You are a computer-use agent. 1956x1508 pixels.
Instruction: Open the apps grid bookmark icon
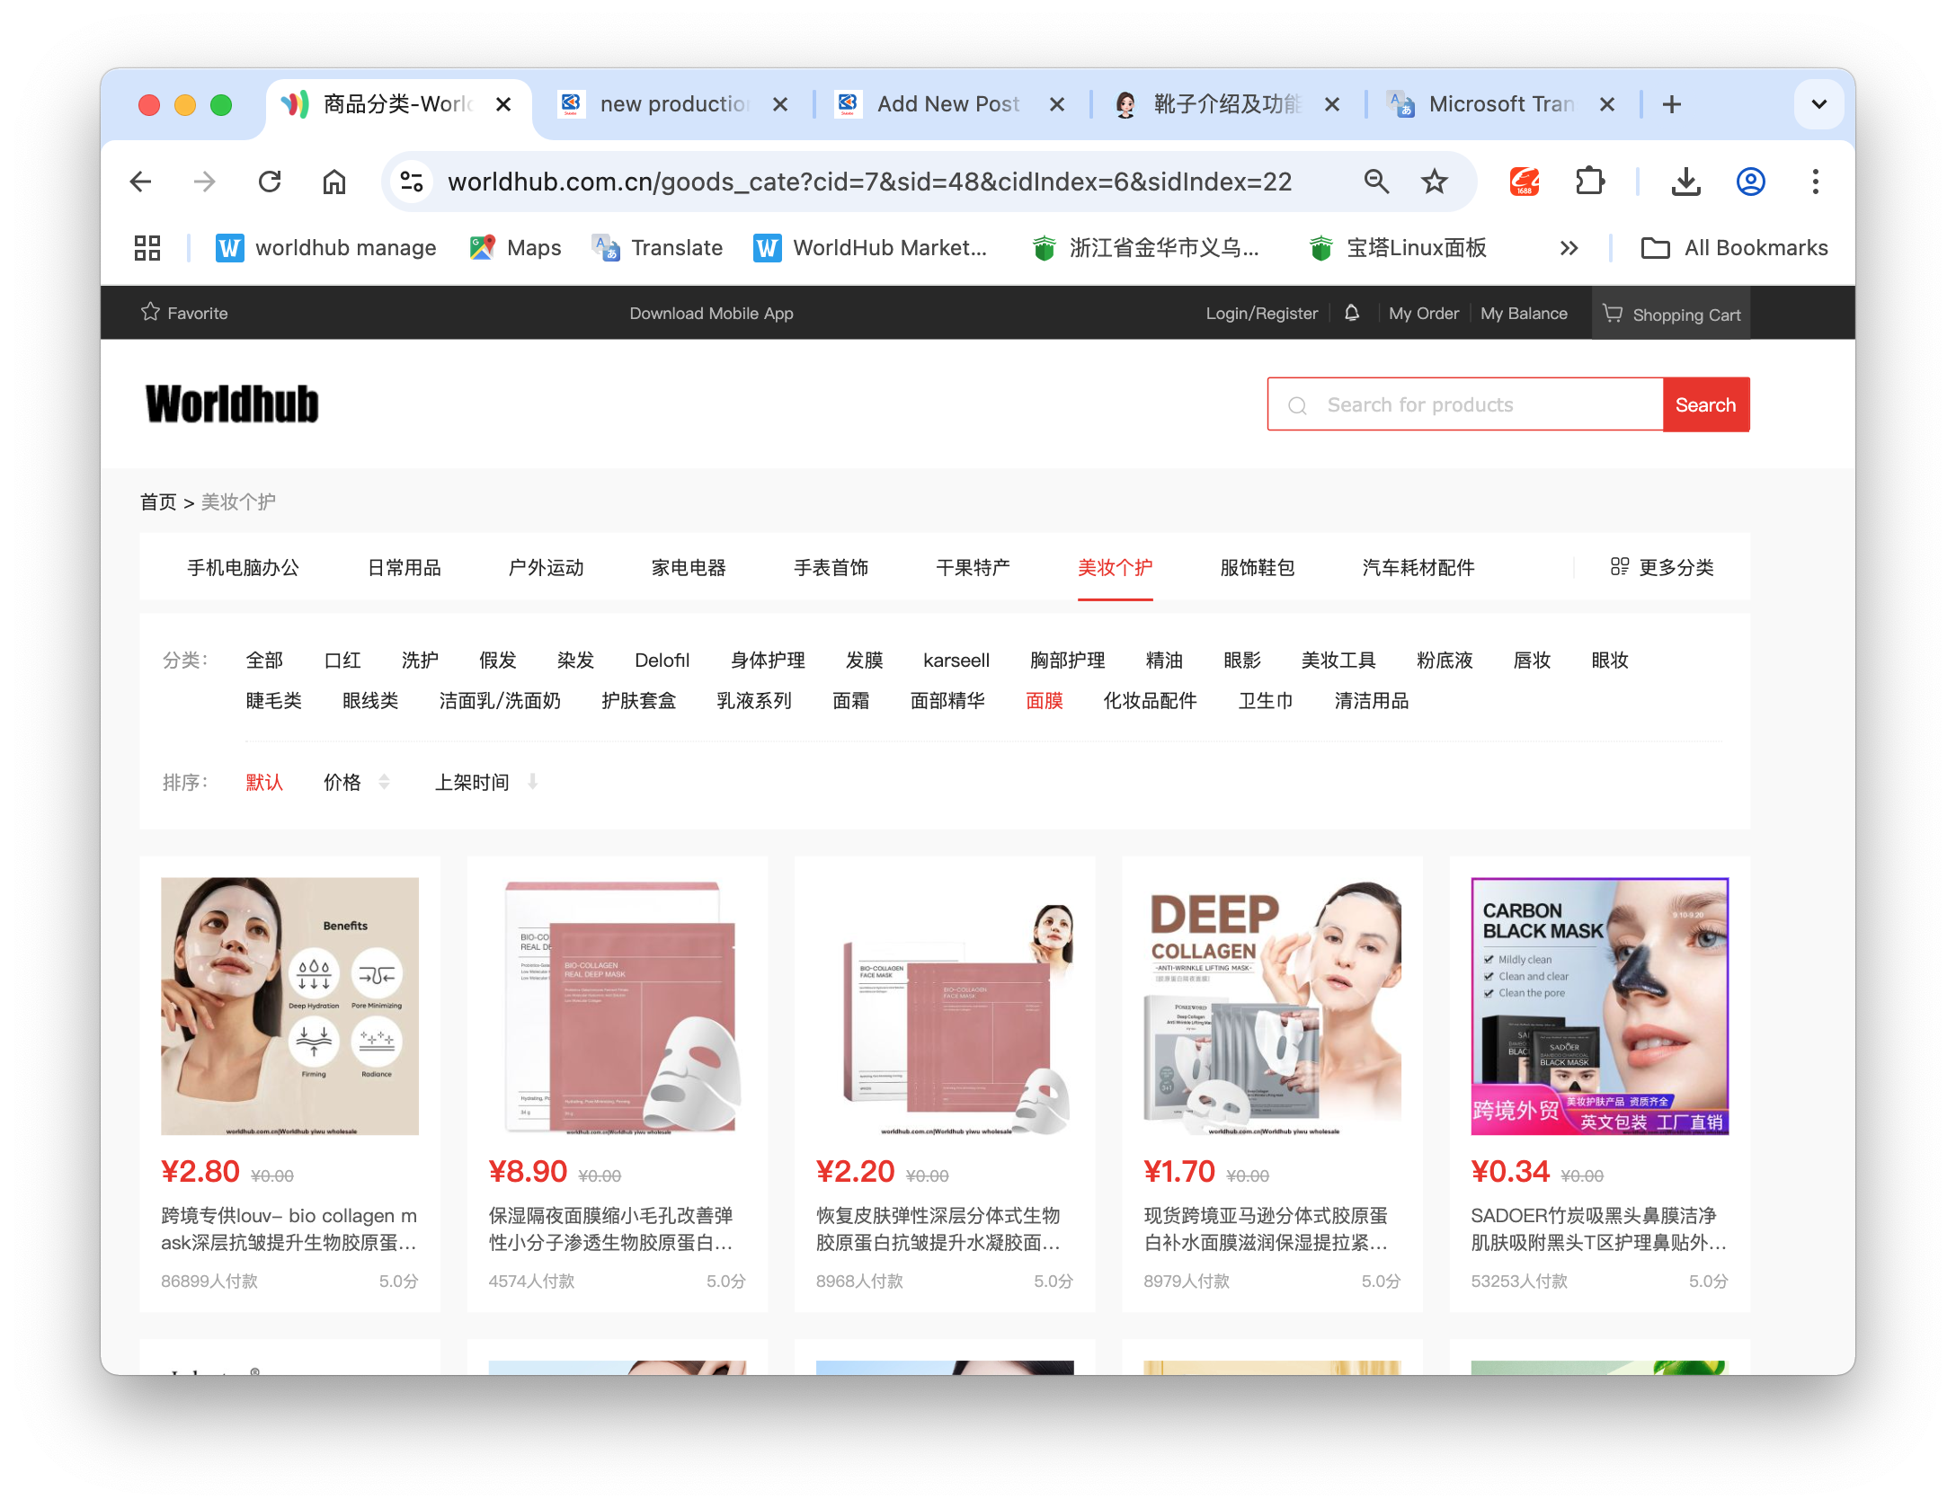[147, 248]
